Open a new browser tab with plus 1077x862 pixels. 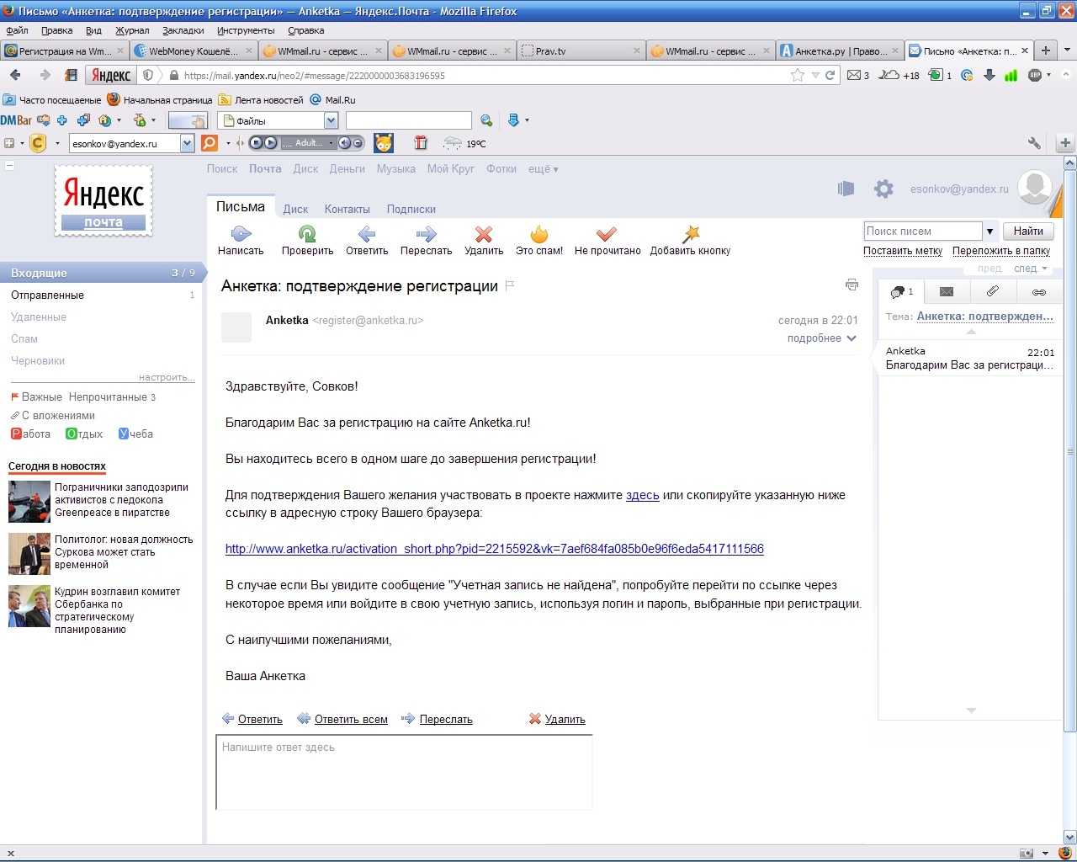(1046, 51)
